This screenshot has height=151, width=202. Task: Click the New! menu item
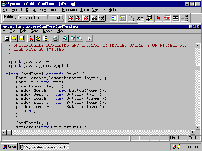point(61,31)
